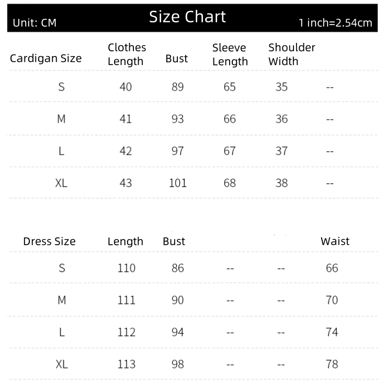Click dress S length value 110

[x=126, y=268]
